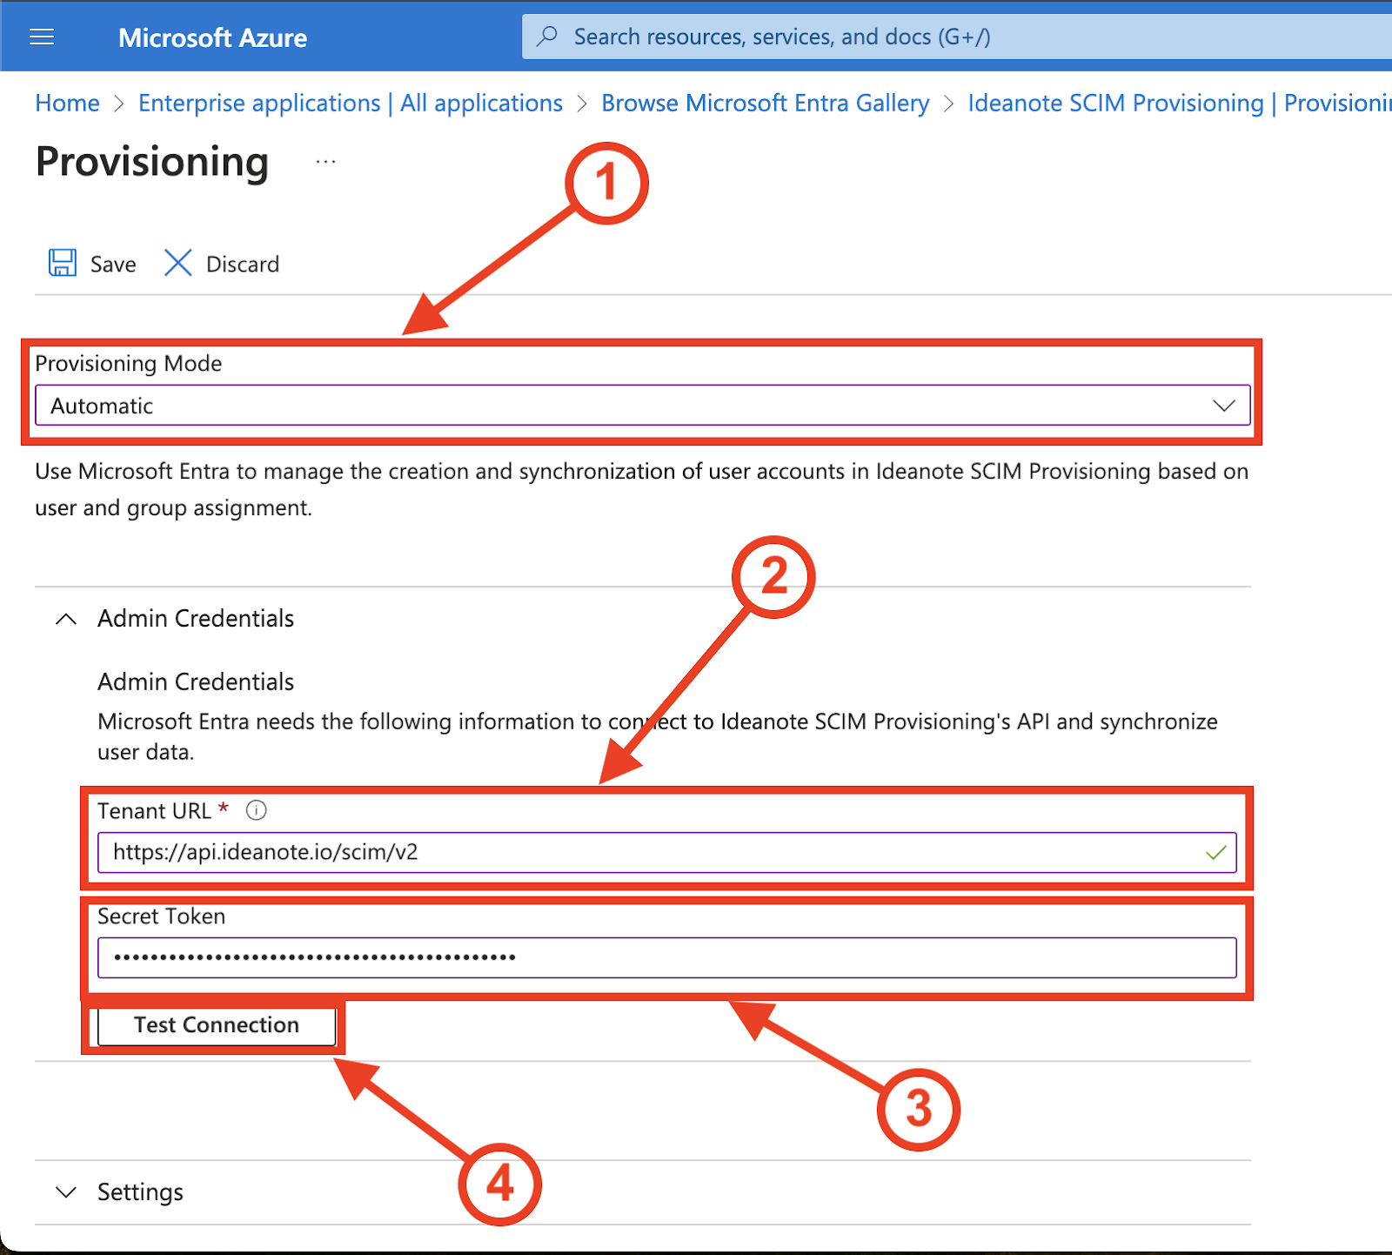
Task: Click the search resources, services, and docs box
Action: click(957, 37)
